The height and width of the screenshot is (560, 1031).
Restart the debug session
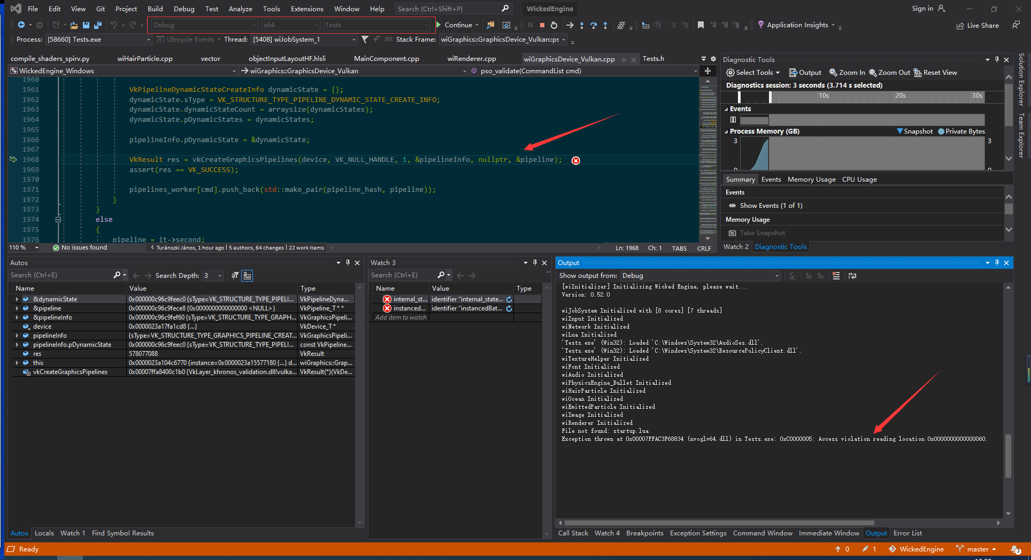[x=554, y=25]
